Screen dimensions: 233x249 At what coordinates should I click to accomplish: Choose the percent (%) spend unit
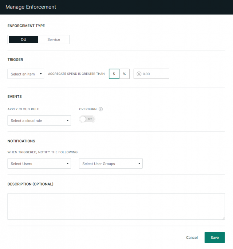click(124, 74)
